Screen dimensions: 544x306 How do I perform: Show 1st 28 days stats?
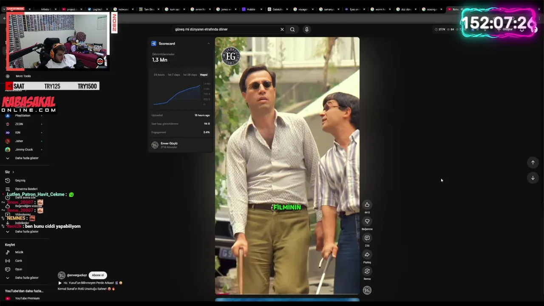pos(190,75)
